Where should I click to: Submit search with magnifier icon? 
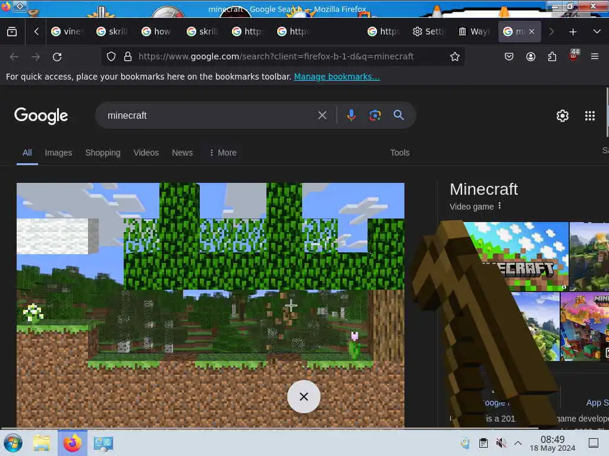pos(398,115)
